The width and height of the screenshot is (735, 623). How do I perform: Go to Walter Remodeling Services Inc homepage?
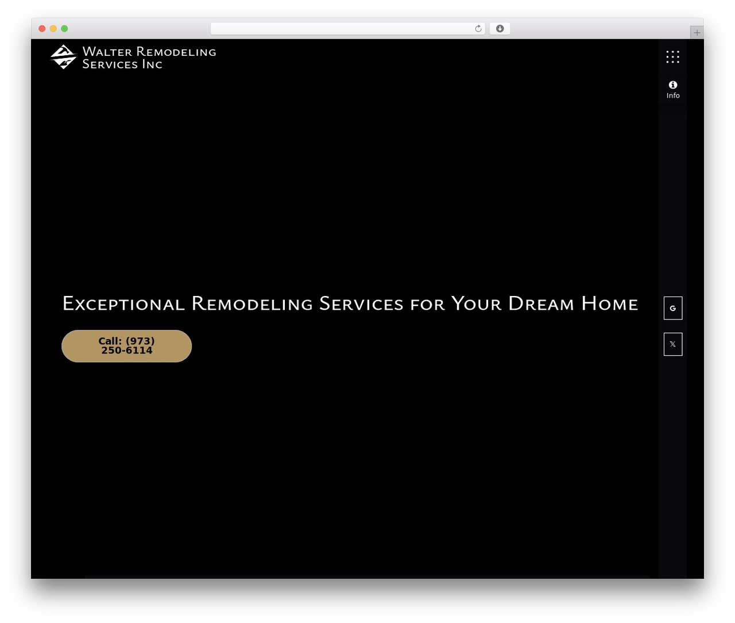coord(133,57)
